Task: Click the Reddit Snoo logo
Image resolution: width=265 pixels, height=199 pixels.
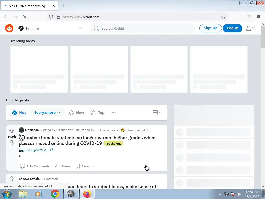Action: tap(9, 28)
